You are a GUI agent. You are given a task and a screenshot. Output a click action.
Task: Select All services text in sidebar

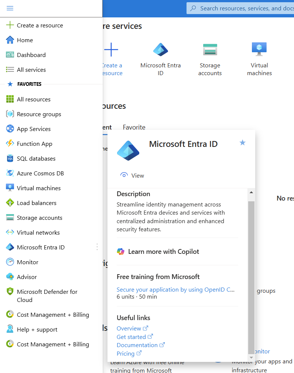[31, 70]
